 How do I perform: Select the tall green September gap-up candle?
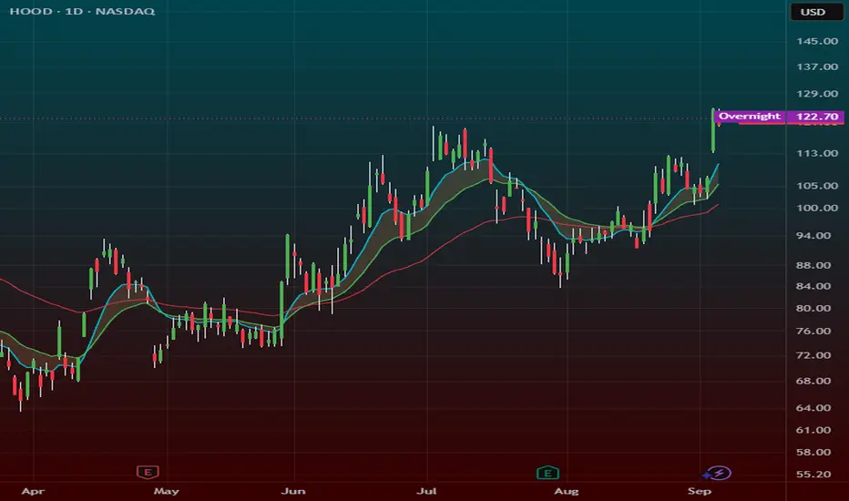pyautogui.click(x=713, y=130)
